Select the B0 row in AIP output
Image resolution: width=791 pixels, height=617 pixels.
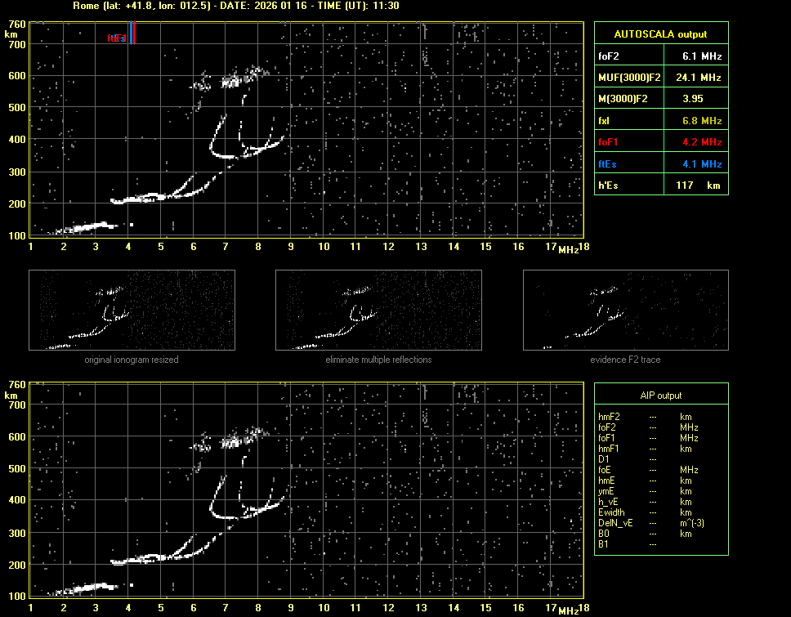pos(604,534)
